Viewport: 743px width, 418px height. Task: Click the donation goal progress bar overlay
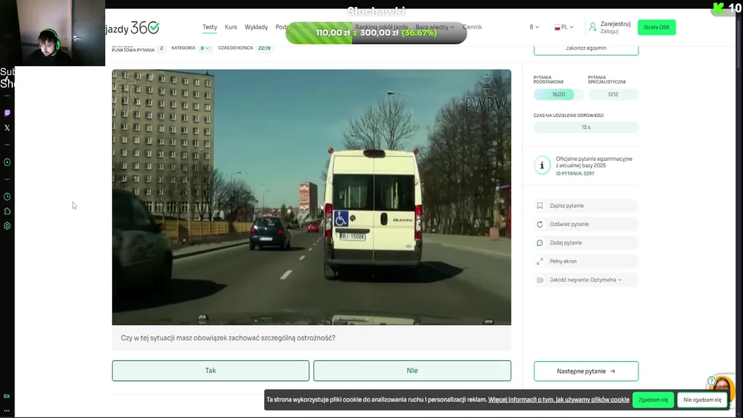376,33
